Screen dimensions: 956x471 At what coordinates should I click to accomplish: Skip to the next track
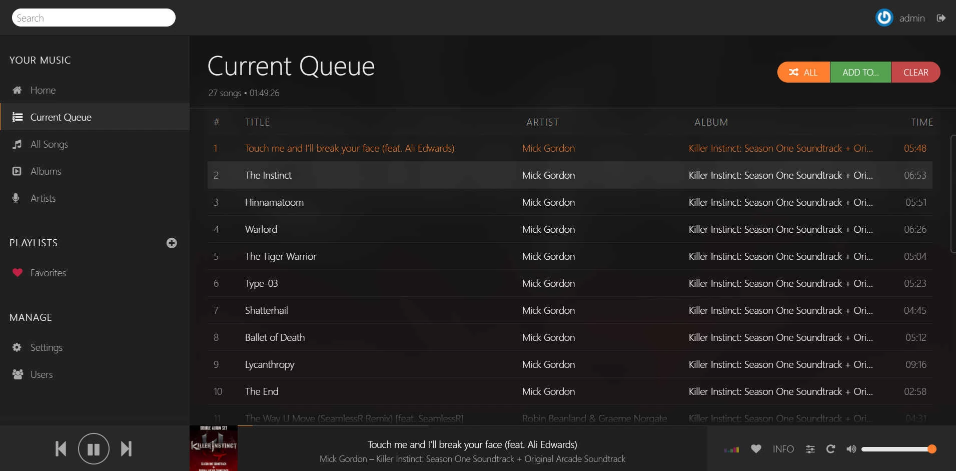pyautogui.click(x=127, y=449)
